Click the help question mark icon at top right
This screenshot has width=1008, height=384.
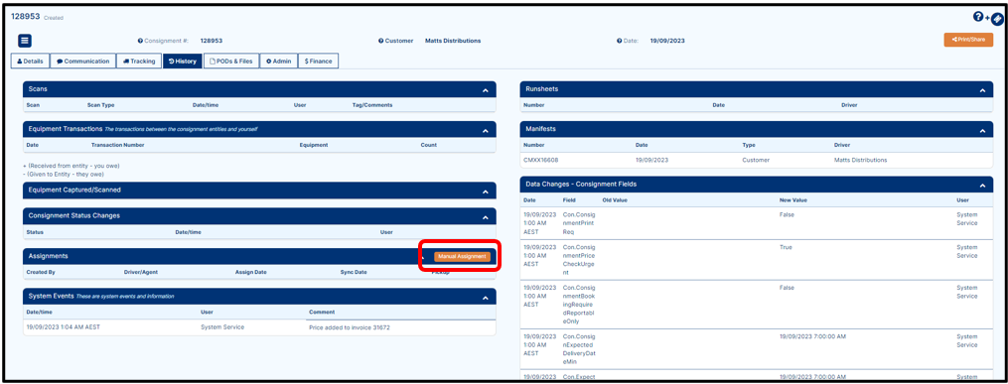point(978,16)
